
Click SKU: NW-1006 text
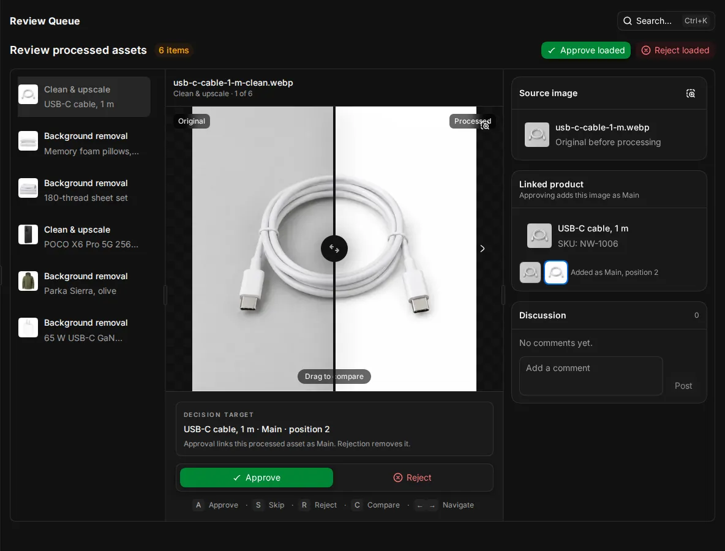click(x=588, y=244)
